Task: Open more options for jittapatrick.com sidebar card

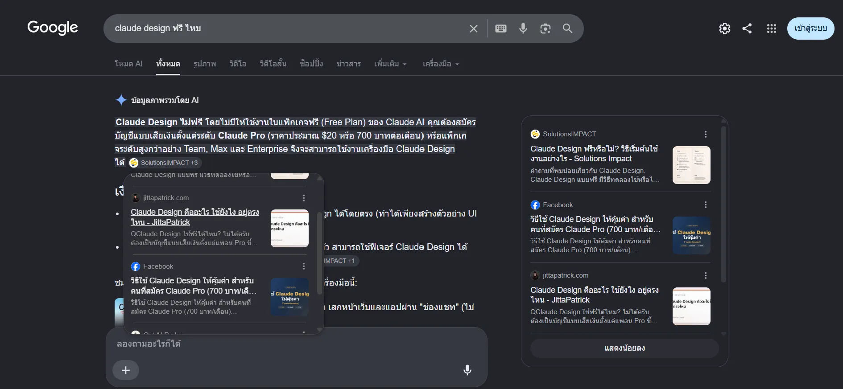Action: click(706, 275)
